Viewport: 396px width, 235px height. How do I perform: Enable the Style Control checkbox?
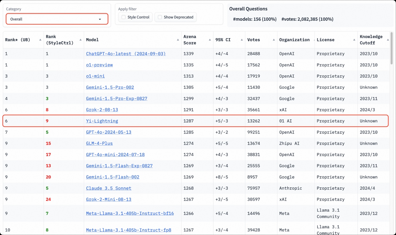click(124, 17)
